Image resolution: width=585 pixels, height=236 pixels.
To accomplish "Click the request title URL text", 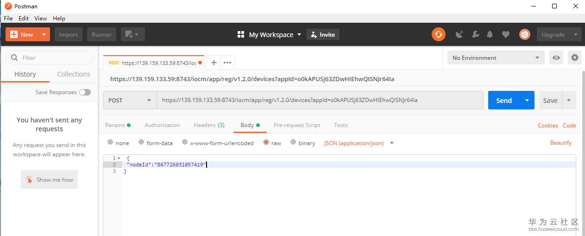I will (x=252, y=79).
